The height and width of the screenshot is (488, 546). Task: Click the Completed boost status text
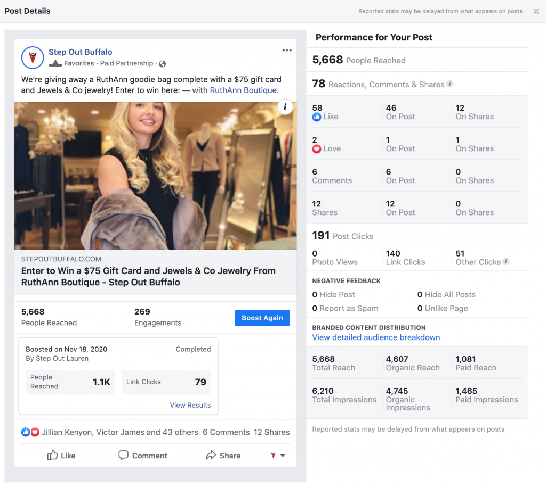[193, 349]
